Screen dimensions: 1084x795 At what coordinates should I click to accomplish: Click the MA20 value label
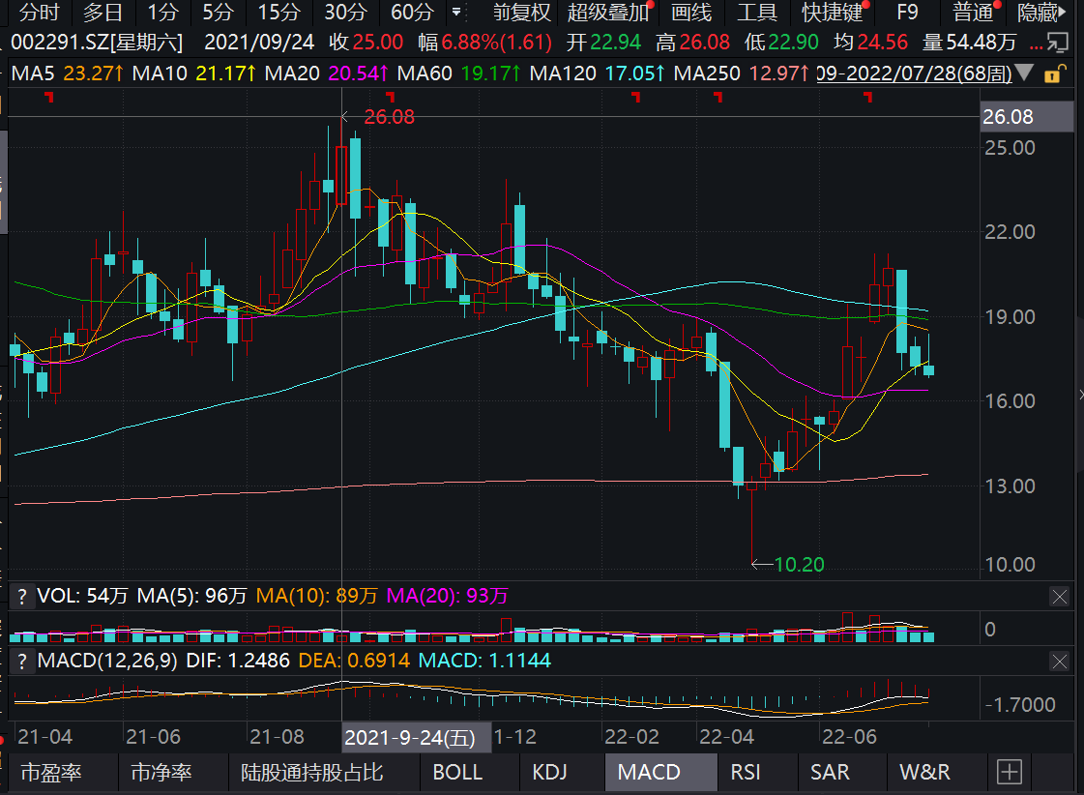(326, 74)
